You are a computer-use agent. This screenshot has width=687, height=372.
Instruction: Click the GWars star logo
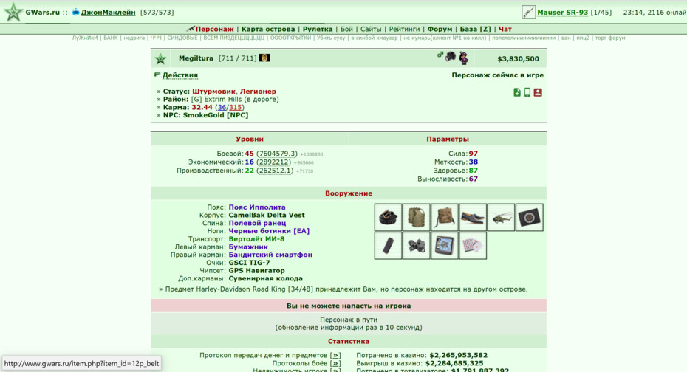(x=13, y=13)
